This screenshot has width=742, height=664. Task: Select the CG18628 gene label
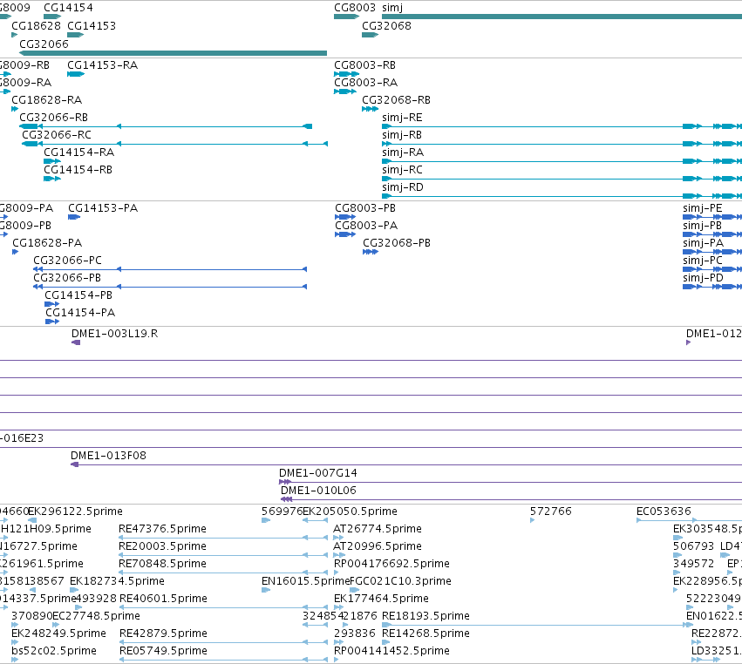tap(36, 25)
